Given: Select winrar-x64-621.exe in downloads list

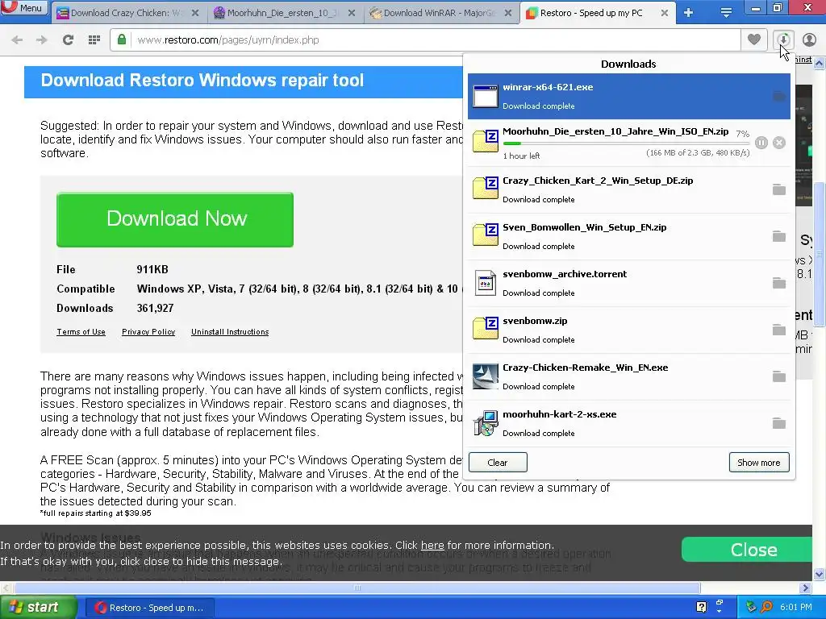Looking at the screenshot, I should click(x=628, y=97).
